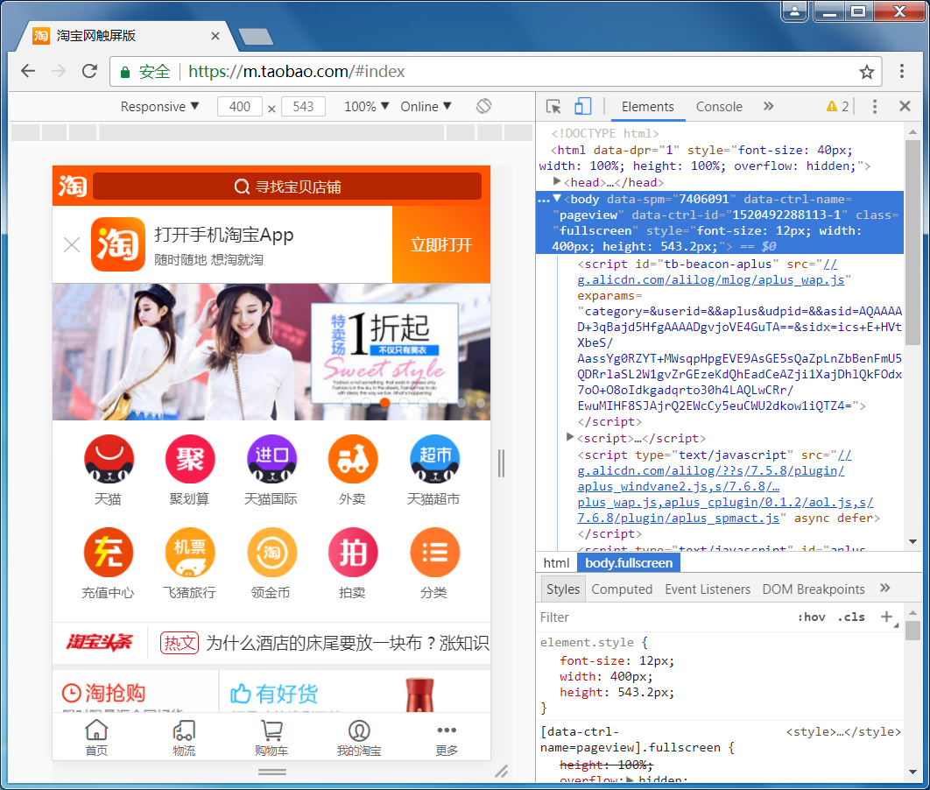The height and width of the screenshot is (790, 930).
Task: Show more DevTools tabs chevron
Action: pyautogui.click(x=769, y=106)
